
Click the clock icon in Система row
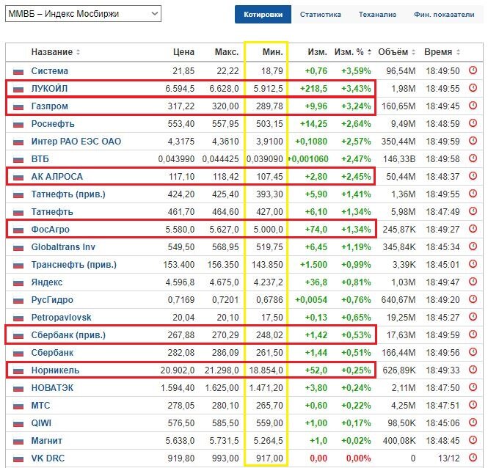[x=473, y=70]
